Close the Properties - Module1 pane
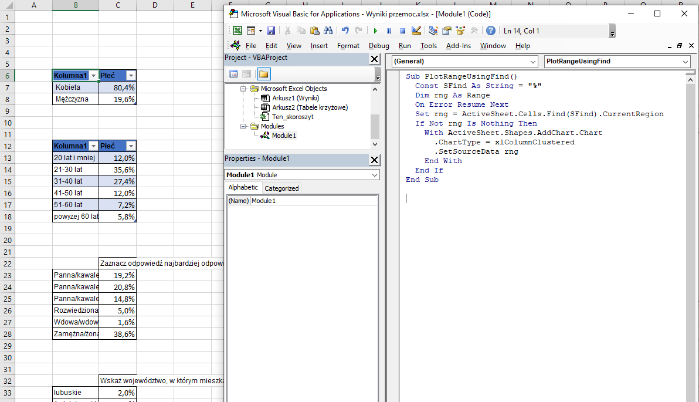Viewport: 699px width, 402px height. [375, 160]
